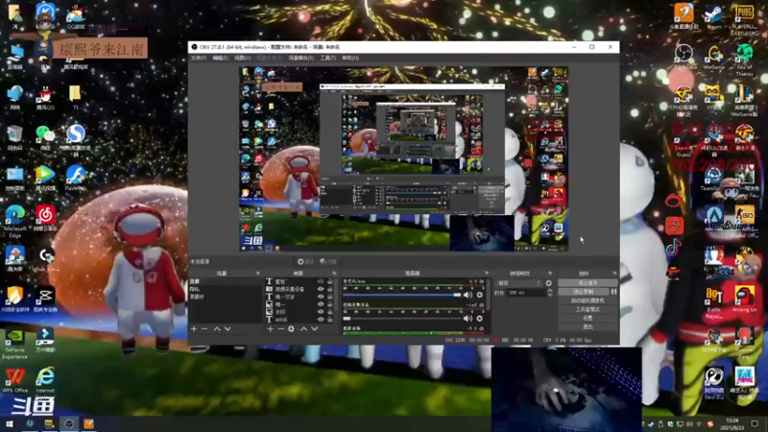Viewport: 768px width, 432px height.
Task: Click the 工作室模式 button
Action: [588, 309]
